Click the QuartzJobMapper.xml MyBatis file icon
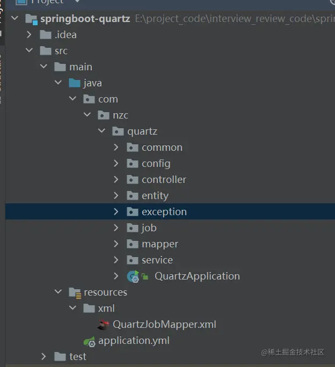Viewport: 335px width, 367px height. (104, 325)
